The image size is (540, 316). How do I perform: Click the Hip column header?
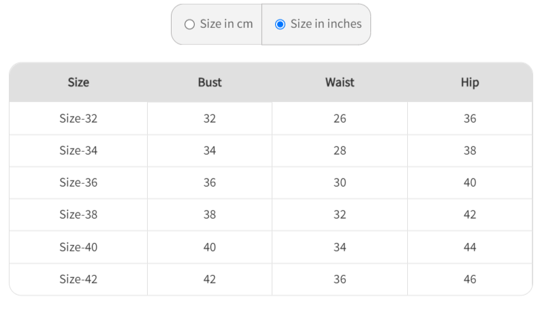tap(470, 82)
